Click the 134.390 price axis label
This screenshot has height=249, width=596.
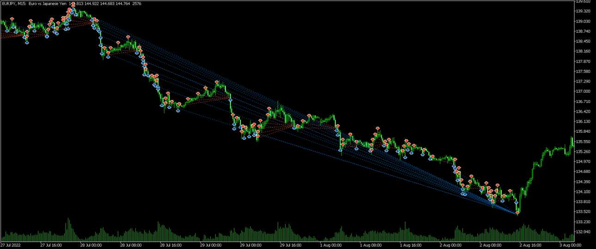pos(583,182)
